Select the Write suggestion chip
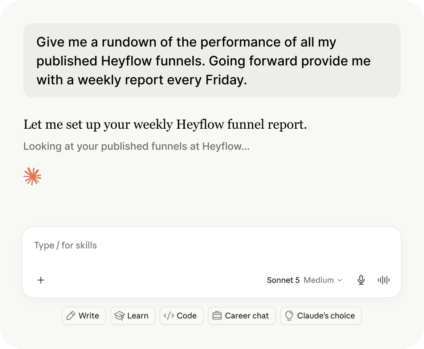Viewport: 424px width, 349px height. 84,316
